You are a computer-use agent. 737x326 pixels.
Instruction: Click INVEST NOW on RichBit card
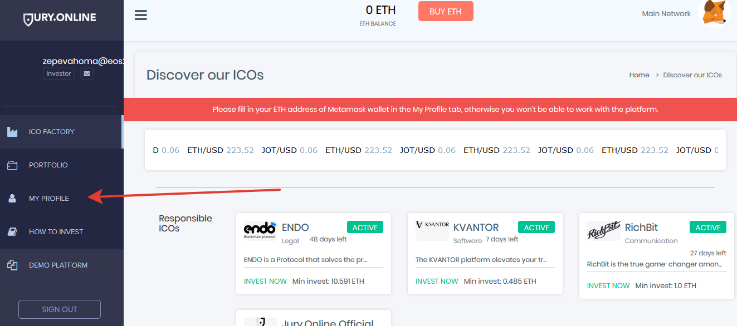608,286
